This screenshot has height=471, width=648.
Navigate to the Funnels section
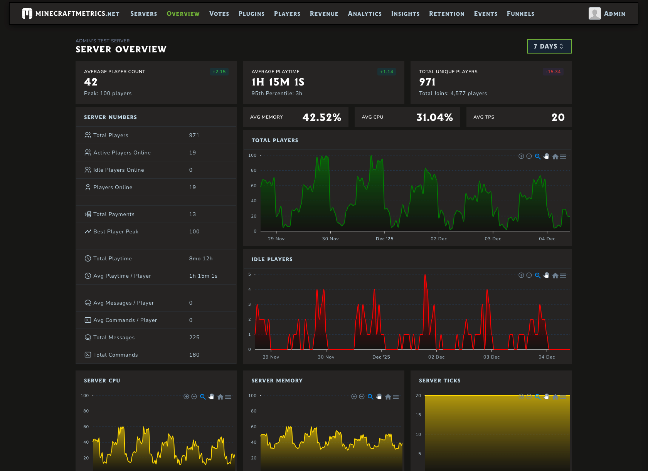point(520,13)
